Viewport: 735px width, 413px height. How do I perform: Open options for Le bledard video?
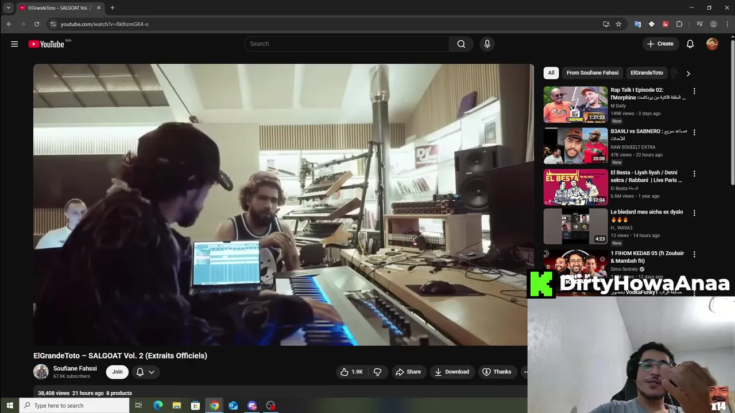pos(694,213)
